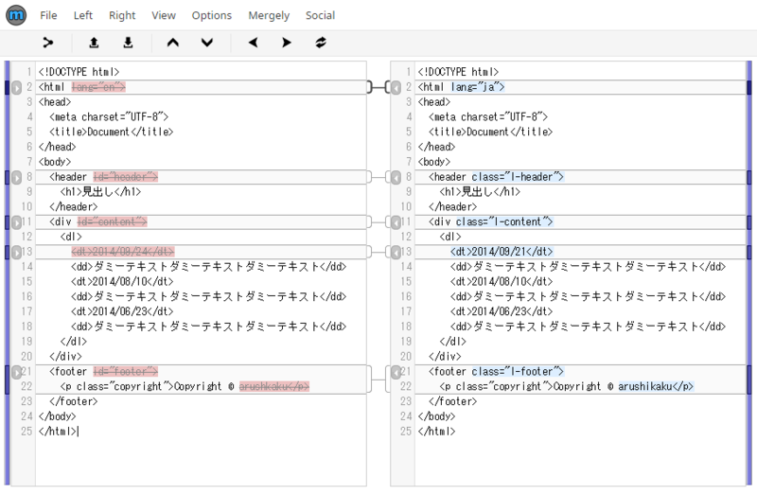Viewport: 757px width, 495px height.
Task: Merge right line 8 l-header change left
Action: (x=396, y=177)
